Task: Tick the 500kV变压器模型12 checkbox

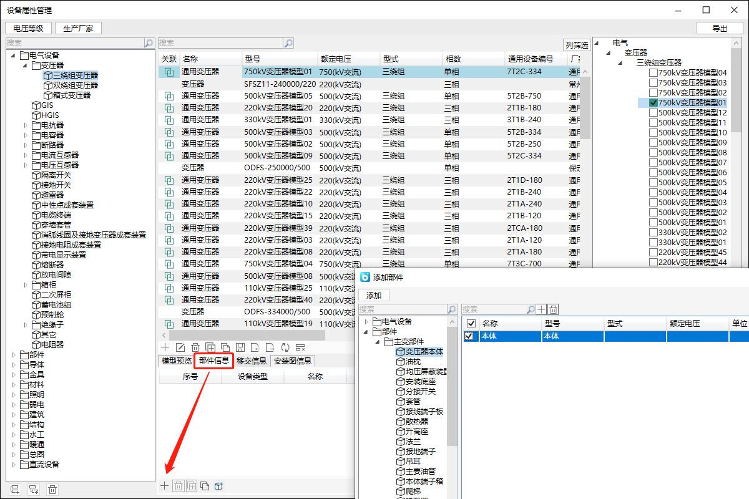Action: coord(653,113)
